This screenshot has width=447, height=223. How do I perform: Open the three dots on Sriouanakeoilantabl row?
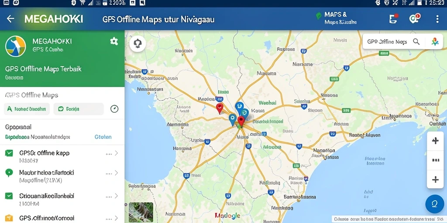[109, 196]
